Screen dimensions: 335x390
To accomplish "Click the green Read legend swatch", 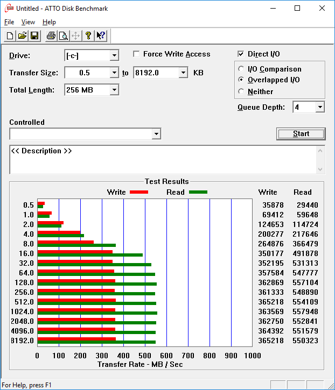I will coord(198,192).
